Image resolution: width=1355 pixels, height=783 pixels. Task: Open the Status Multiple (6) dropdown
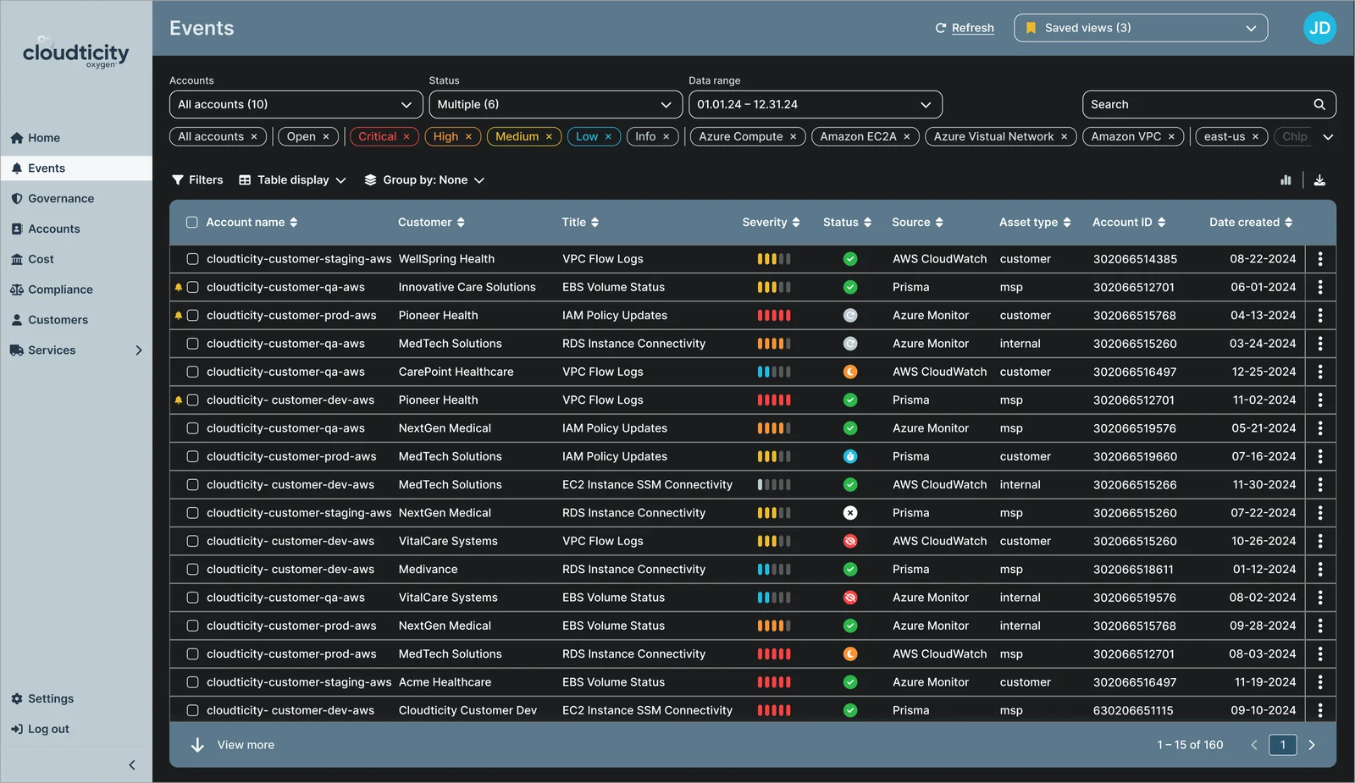556,104
